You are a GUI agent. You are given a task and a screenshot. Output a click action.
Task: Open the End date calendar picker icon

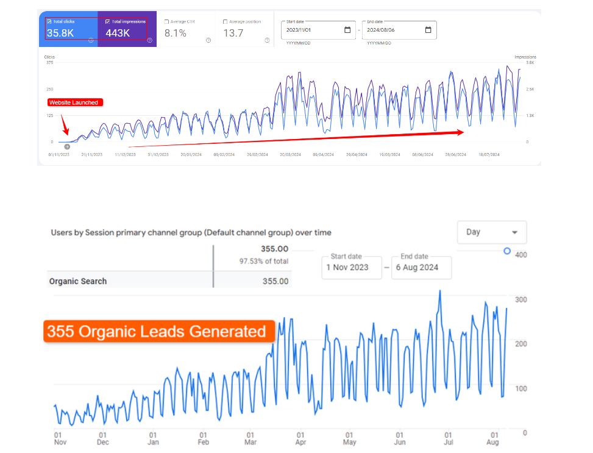(x=428, y=29)
